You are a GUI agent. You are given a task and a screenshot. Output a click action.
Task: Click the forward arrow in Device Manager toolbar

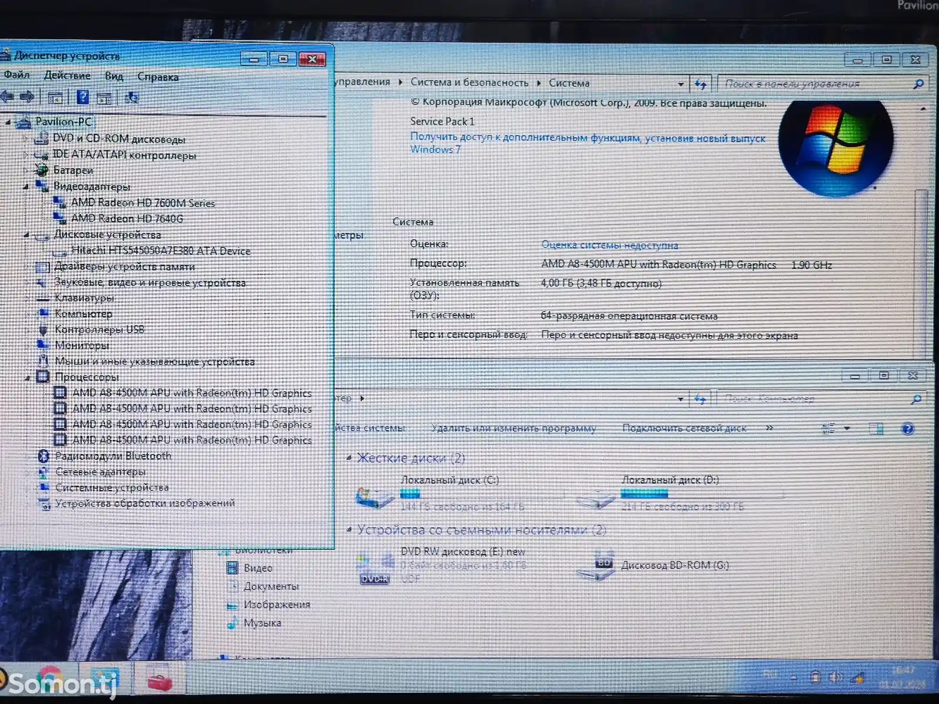[26, 97]
